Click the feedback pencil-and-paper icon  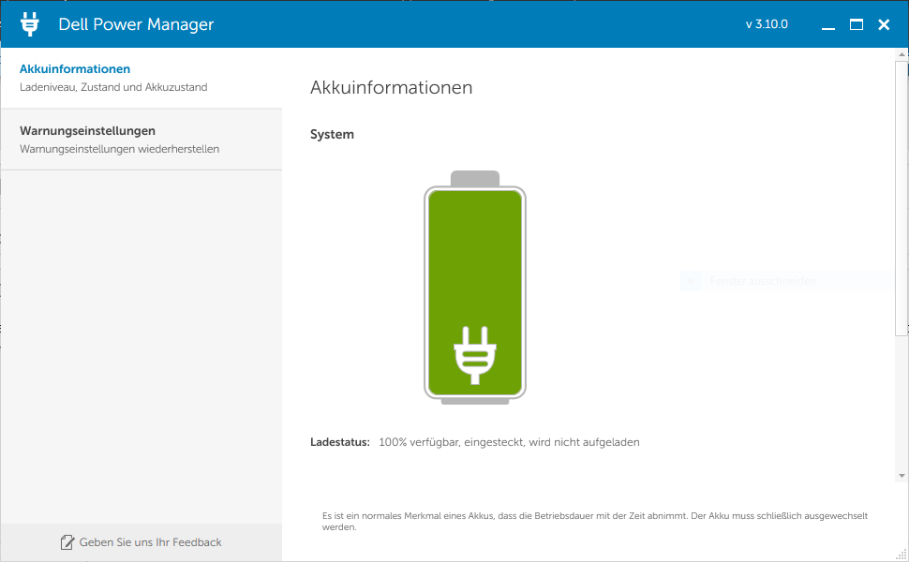point(67,542)
